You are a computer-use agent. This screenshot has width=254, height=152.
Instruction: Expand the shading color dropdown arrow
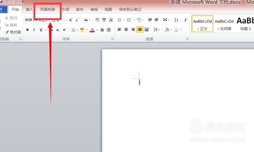tap(171, 30)
